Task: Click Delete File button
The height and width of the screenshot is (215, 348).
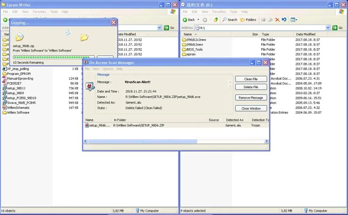Action: tap(251, 87)
